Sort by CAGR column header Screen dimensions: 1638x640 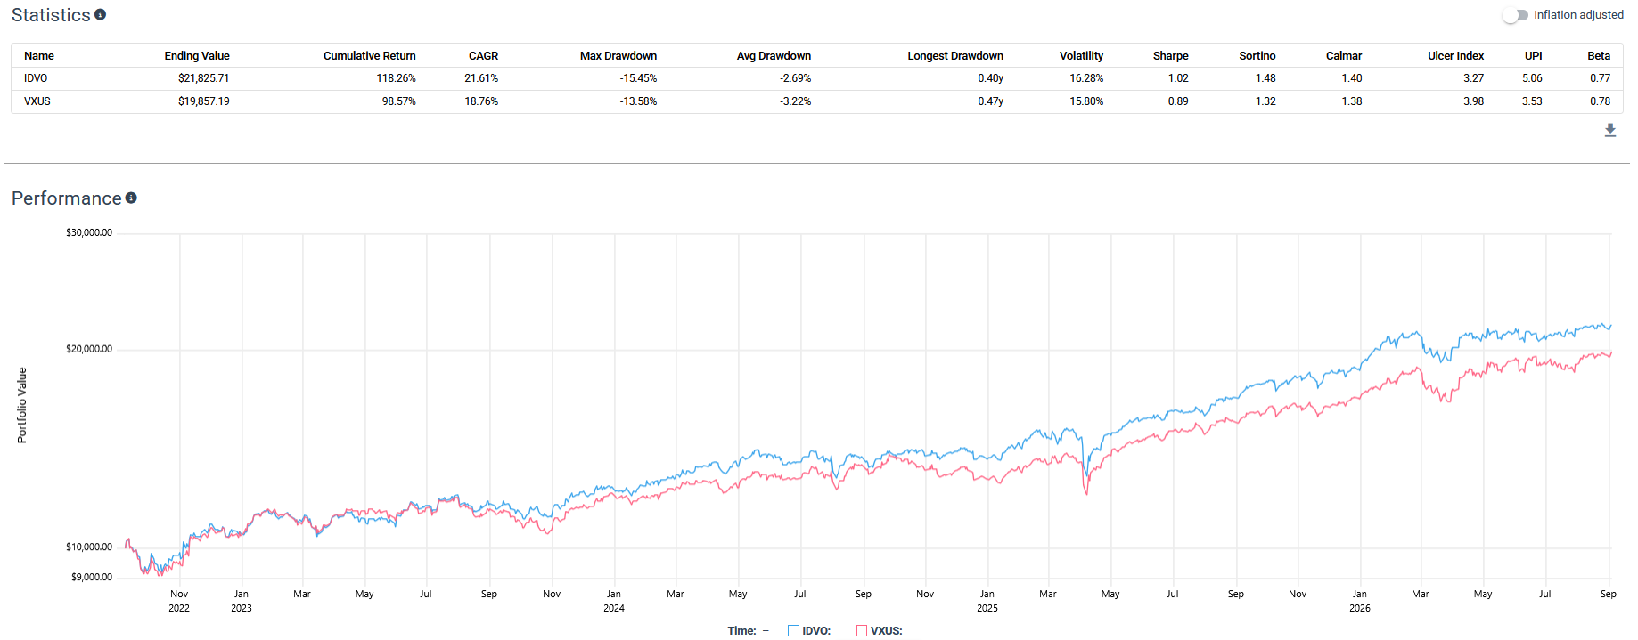coord(483,55)
